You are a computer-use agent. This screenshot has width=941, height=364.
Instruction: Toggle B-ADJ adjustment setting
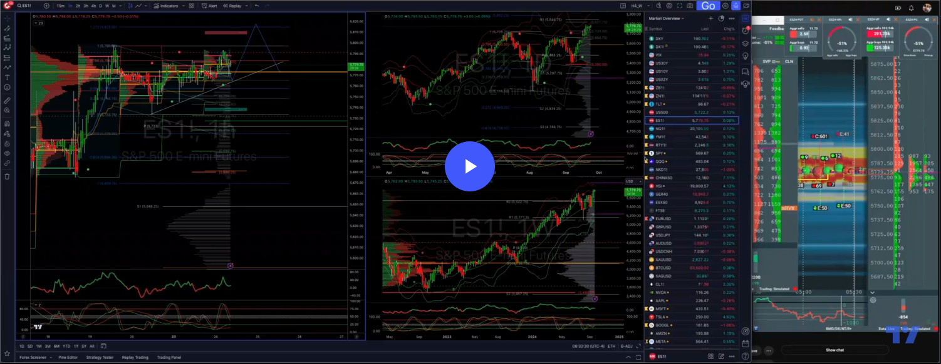coord(626,346)
